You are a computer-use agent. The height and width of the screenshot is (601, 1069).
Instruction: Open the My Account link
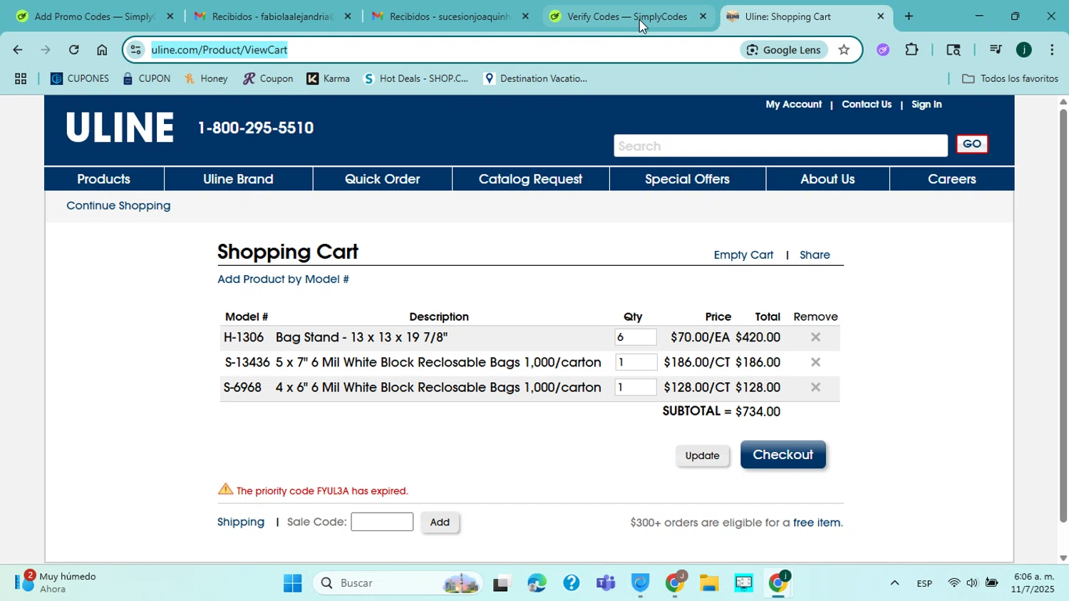click(x=793, y=104)
